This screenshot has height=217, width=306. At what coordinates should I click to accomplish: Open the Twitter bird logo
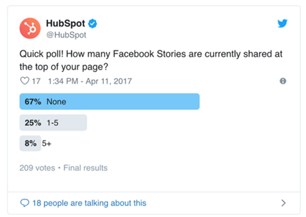pyautogui.click(x=283, y=23)
